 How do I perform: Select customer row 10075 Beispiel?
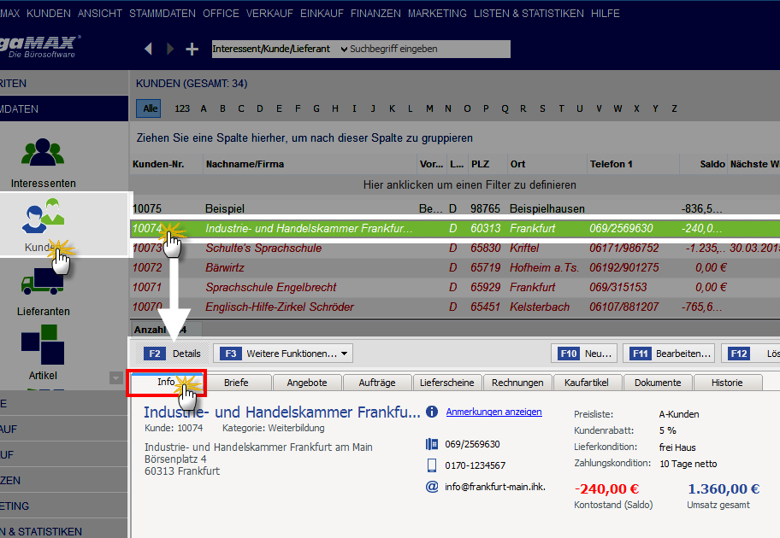(455, 208)
